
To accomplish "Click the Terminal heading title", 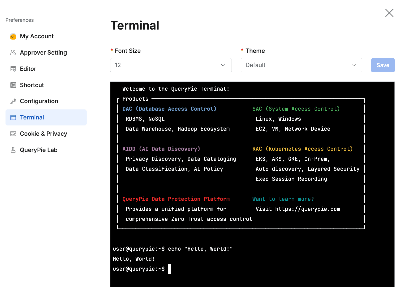I will (135, 25).
